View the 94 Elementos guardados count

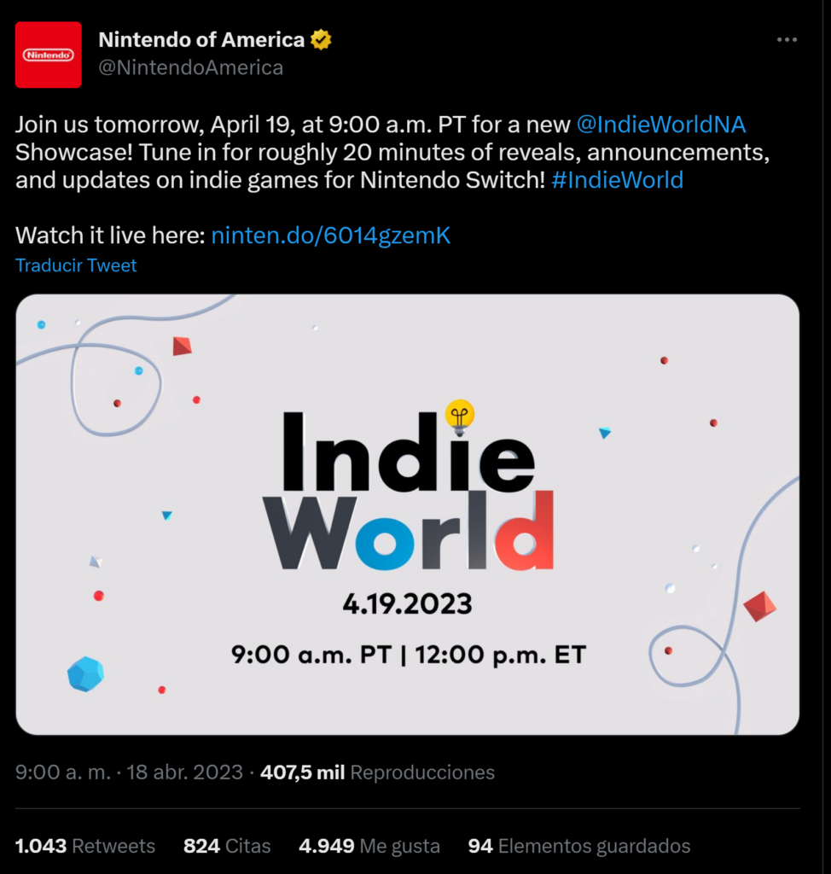[588, 846]
